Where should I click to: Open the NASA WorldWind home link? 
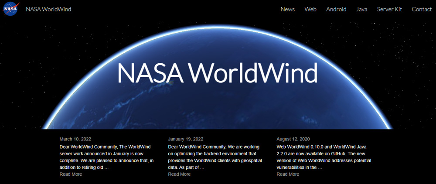tap(48, 9)
